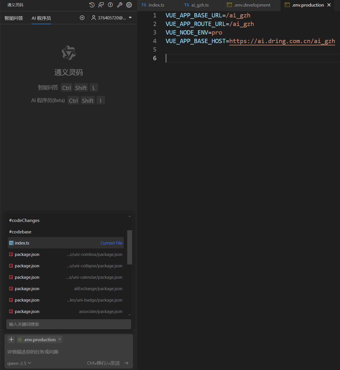The width and height of the screenshot is (340, 370).
Task: Open the https://ai.dring.com.cn/ai_gzh link
Action: [282, 41]
